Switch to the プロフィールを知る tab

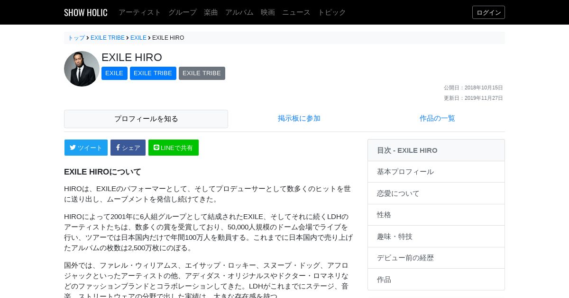(146, 119)
